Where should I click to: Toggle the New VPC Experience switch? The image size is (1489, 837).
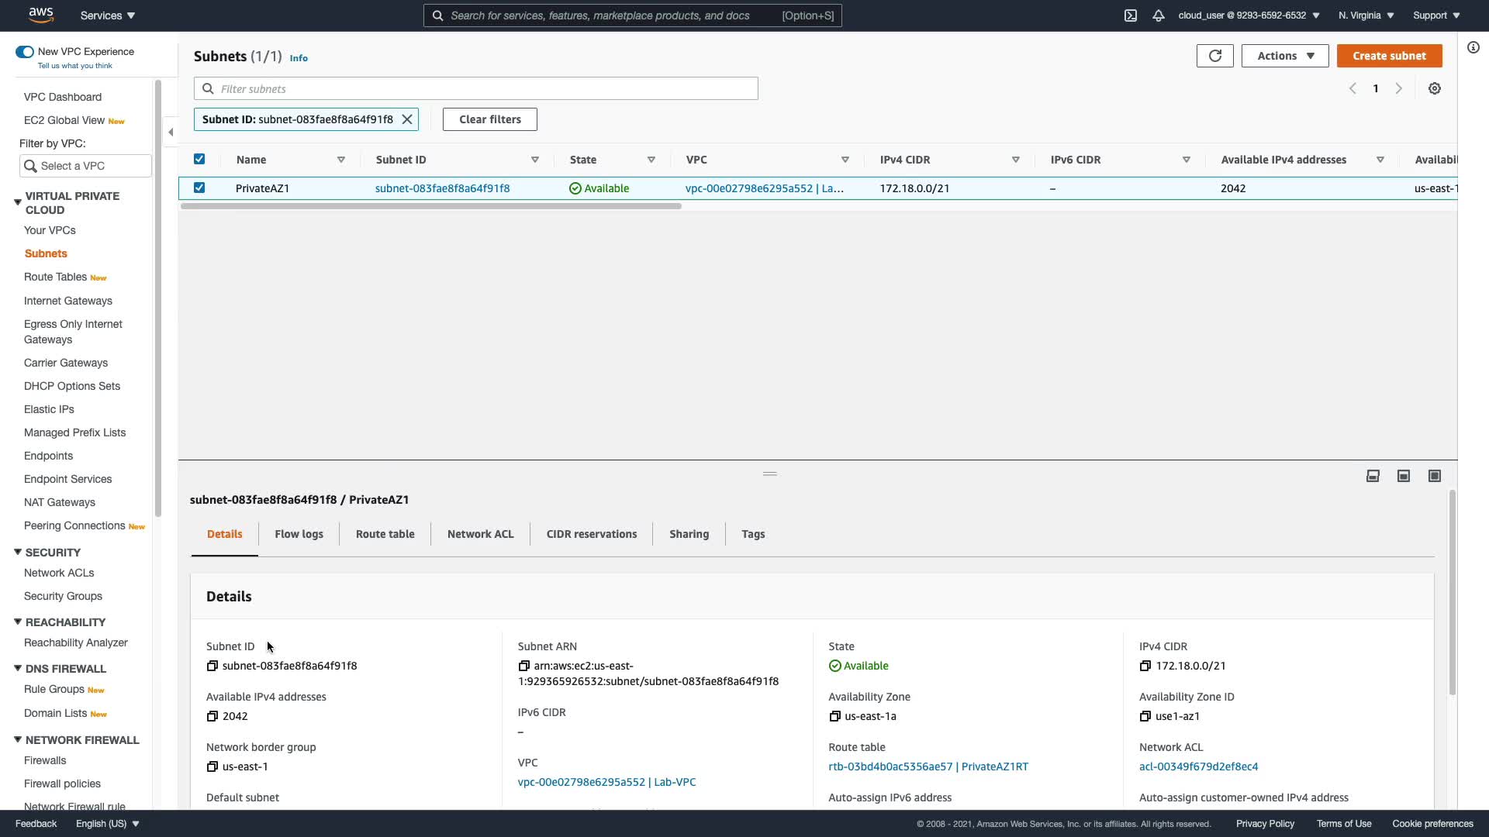coord(25,52)
